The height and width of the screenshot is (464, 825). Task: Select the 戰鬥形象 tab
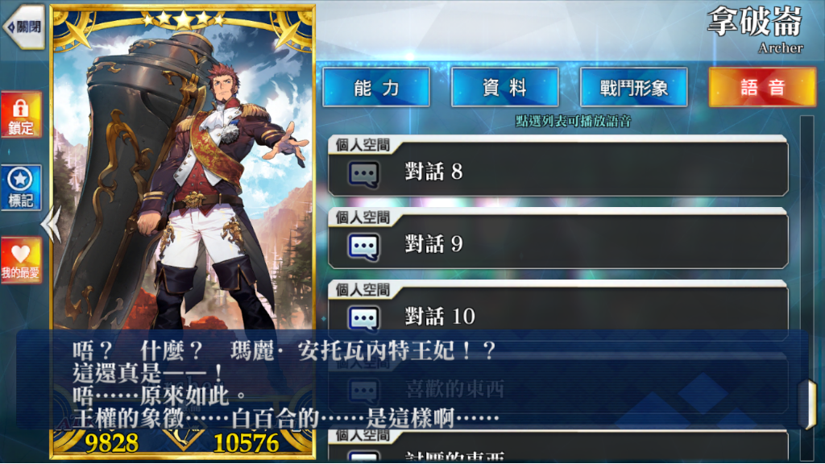click(633, 87)
